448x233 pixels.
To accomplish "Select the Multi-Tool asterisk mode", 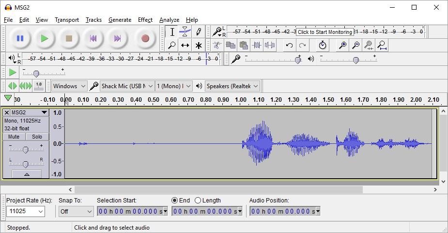I will (199, 45).
